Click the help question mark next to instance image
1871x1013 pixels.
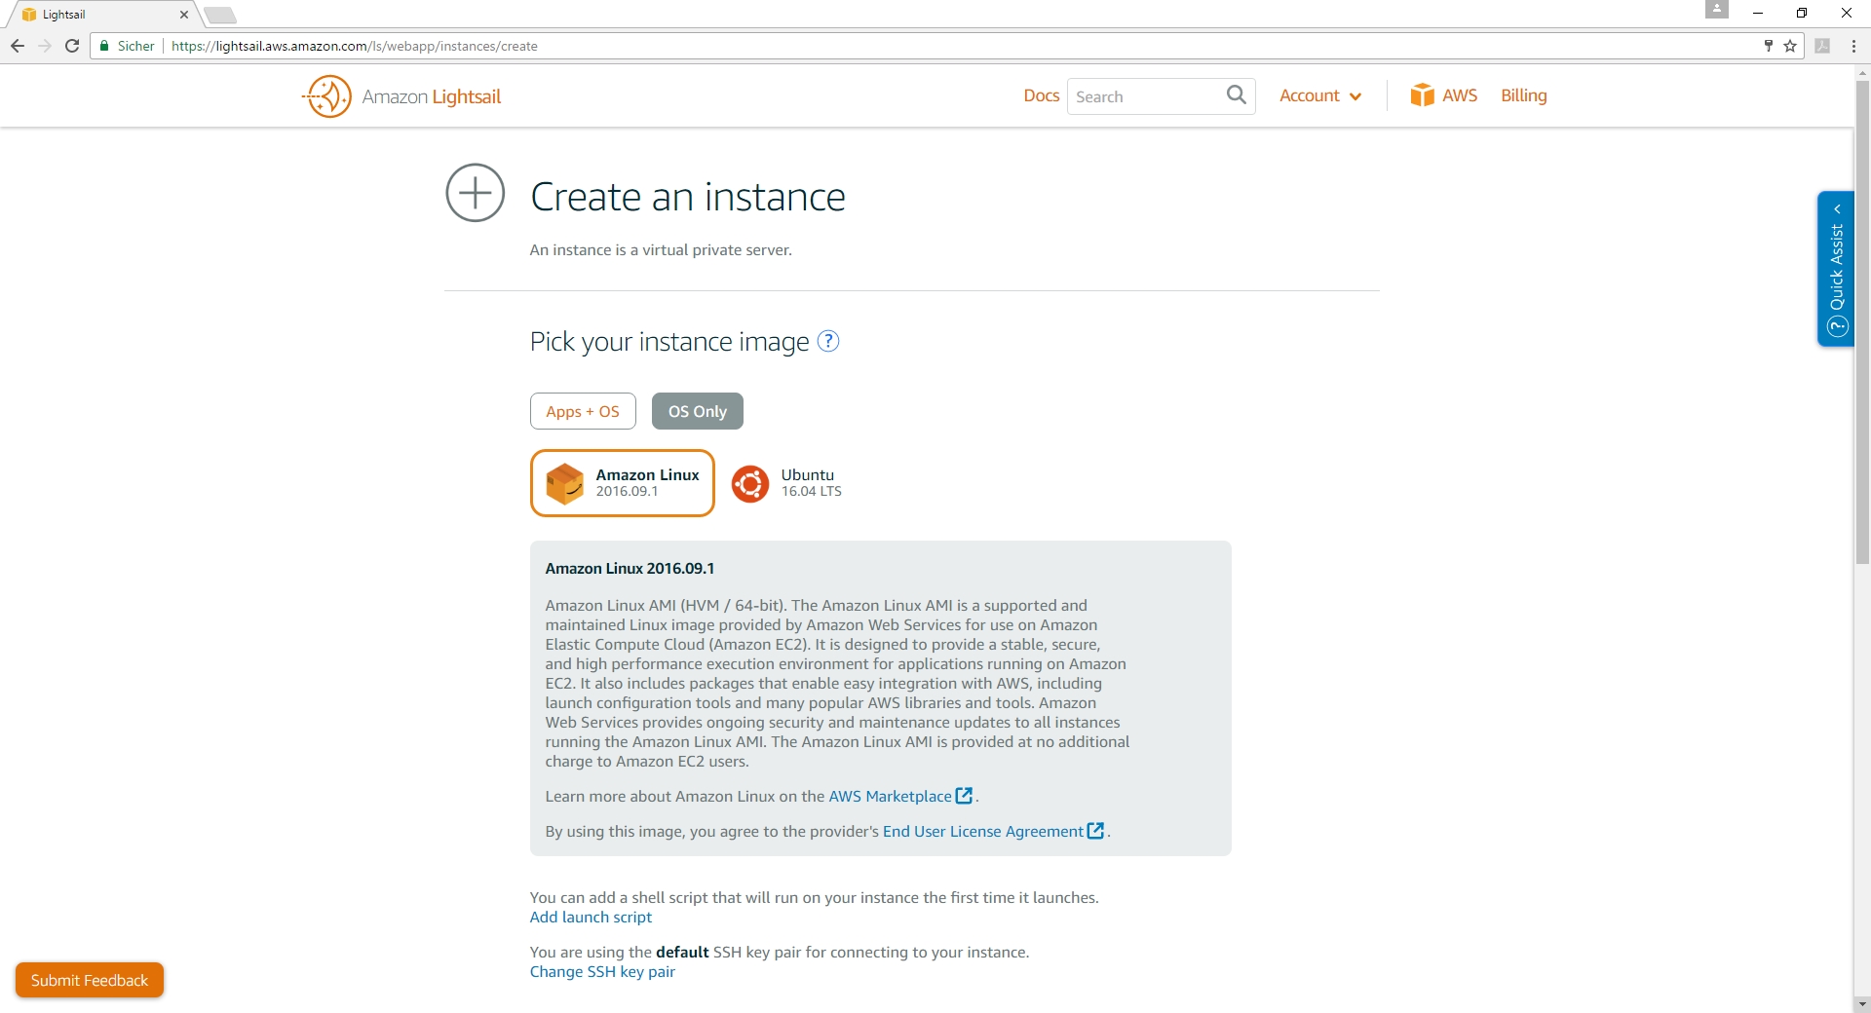tap(827, 341)
